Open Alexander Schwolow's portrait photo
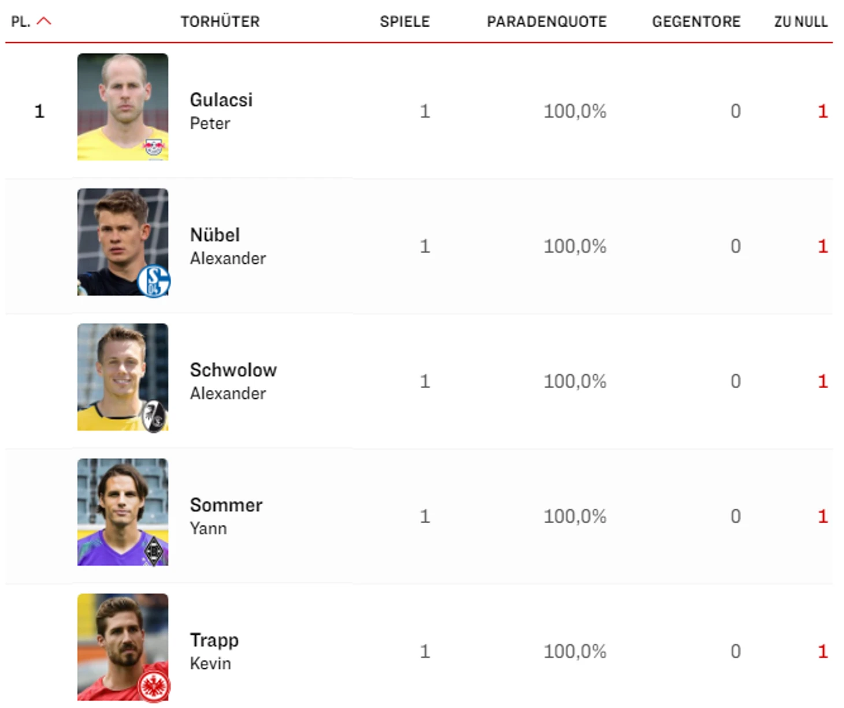The image size is (844, 708). pos(123,377)
